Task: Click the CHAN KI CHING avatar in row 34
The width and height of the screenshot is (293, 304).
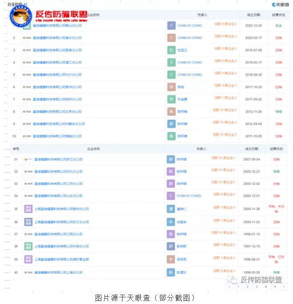Action: pyautogui.click(x=171, y=196)
